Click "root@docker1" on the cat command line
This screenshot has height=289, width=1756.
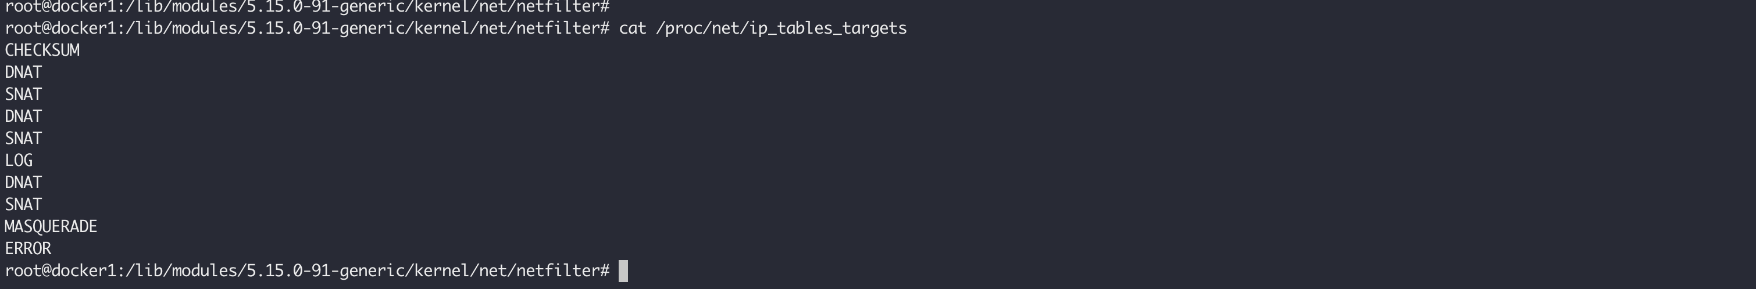(x=60, y=28)
